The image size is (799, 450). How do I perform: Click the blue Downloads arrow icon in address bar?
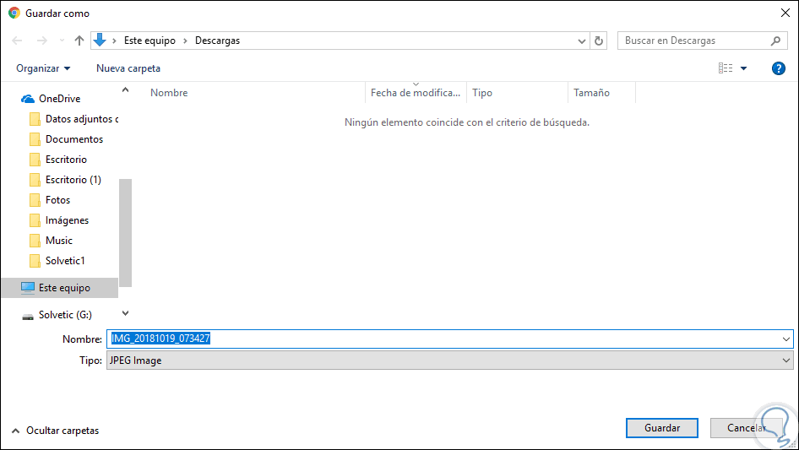pyautogui.click(x=100, y=40)
